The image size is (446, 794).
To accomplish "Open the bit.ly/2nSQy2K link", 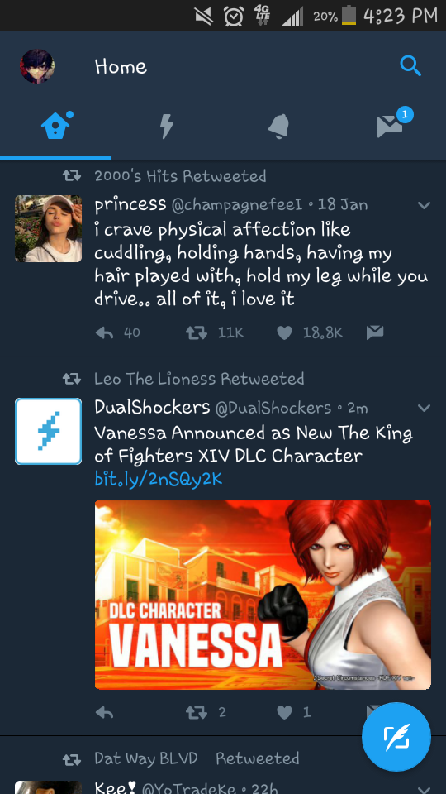I will point(159,479).
